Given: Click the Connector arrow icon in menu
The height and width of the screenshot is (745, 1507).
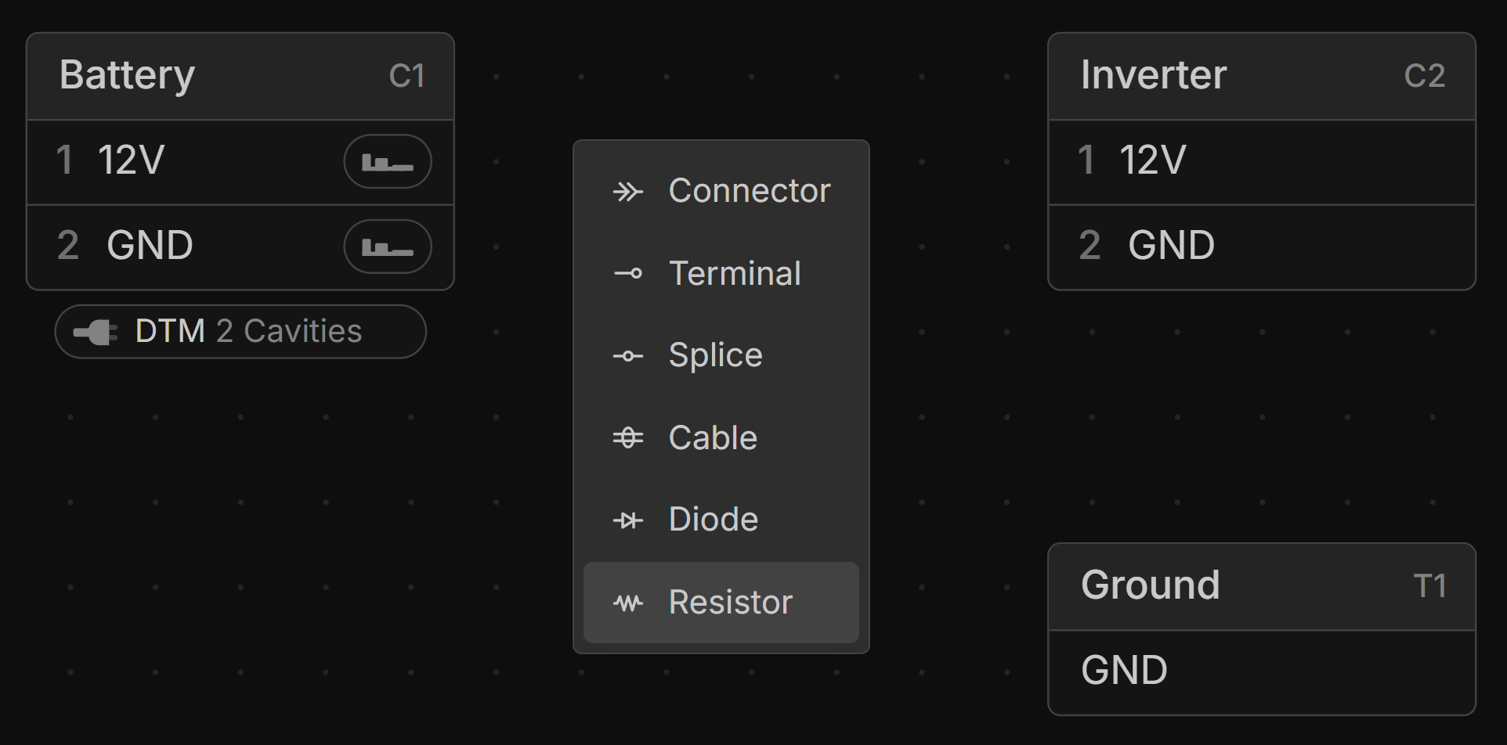Looking at the screenshot, I should pyautogui.click(x=627, y=192).
